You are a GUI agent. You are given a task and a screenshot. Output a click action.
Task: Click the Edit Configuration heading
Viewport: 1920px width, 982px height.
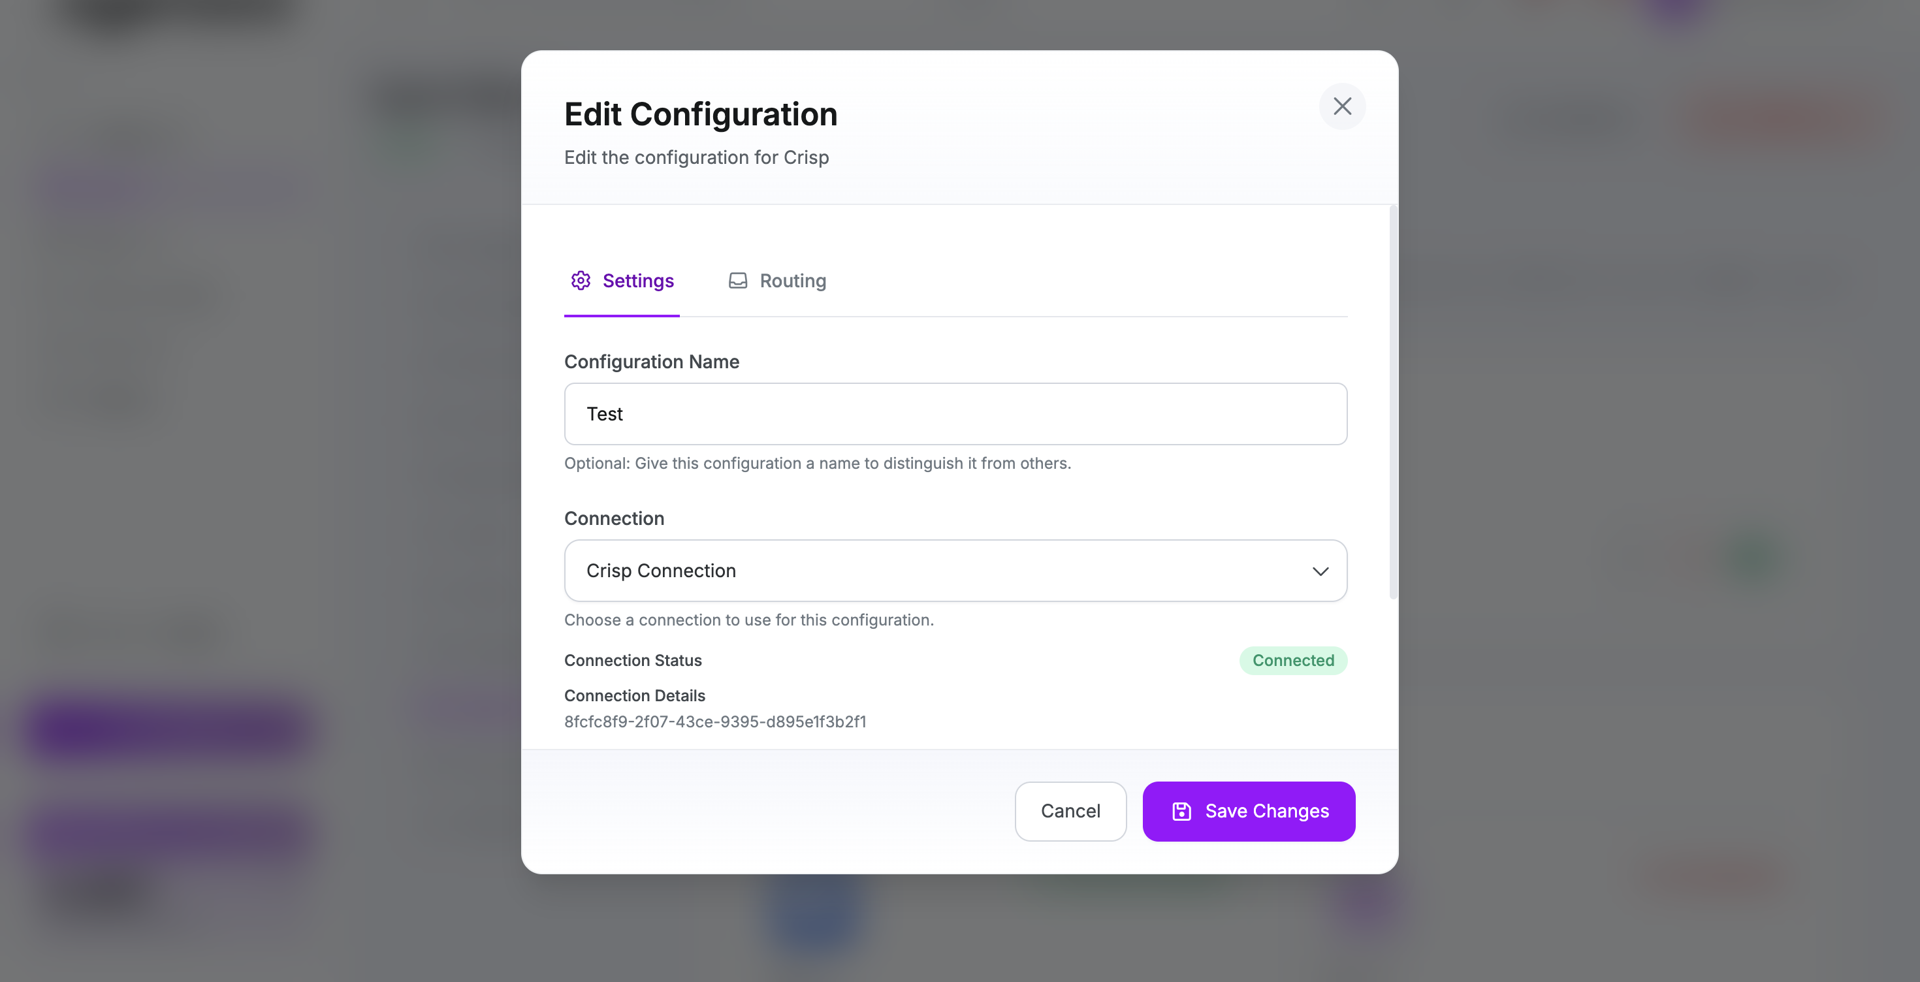[x=700, y=113]
